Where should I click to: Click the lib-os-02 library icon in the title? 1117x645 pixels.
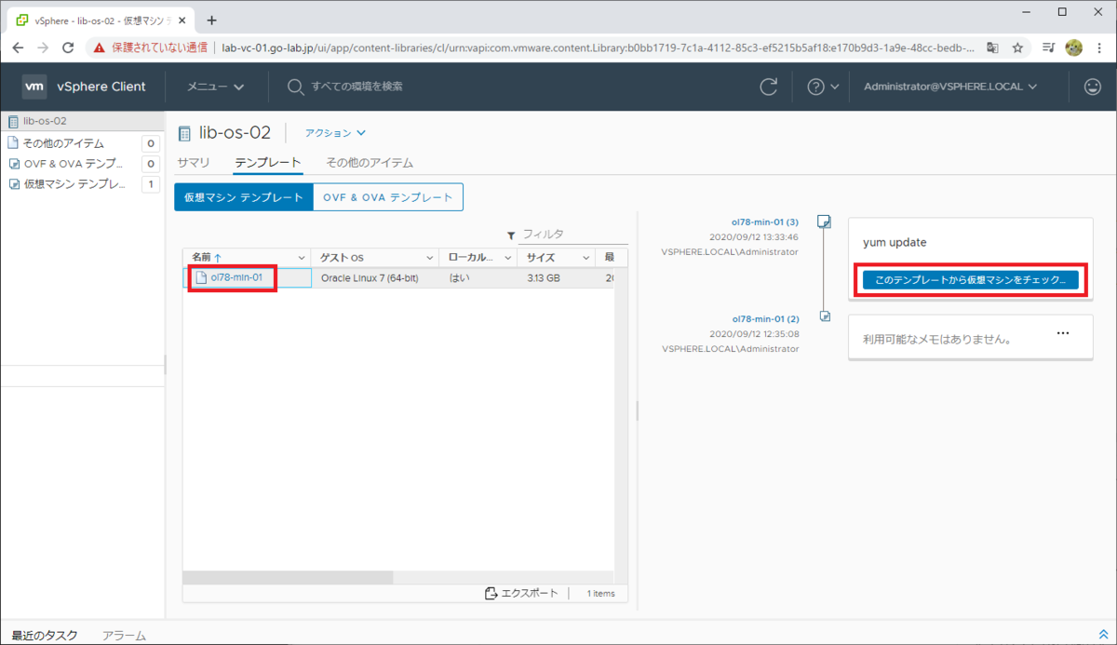coord(184,133)
